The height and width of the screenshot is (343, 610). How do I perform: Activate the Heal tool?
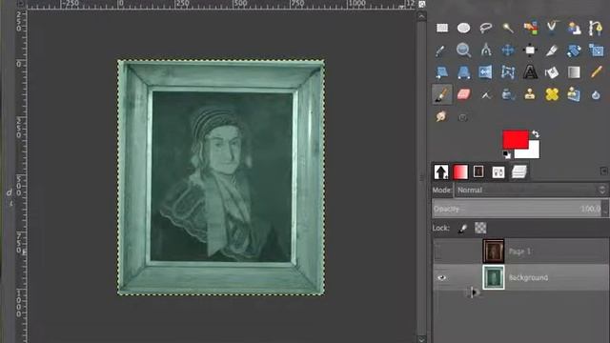552,94
